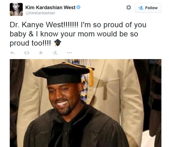Open the gear settings dropdown
The height and width of the screenshot is (147, 169).
coord(129,8)
